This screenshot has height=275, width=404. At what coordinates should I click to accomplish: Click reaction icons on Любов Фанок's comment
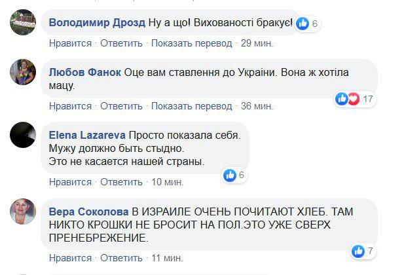[x=347, y=99]
